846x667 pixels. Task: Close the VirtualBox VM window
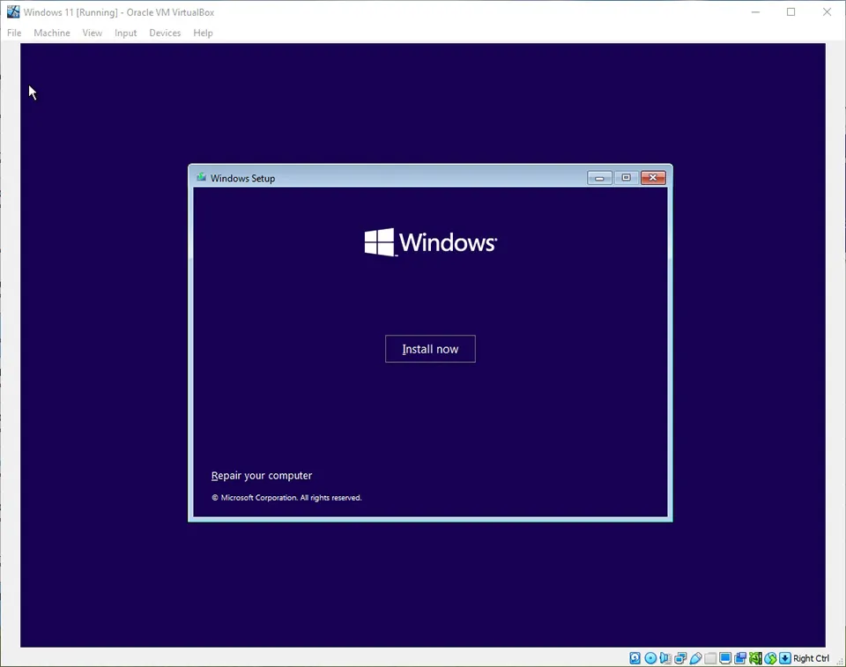pos(827,11)
